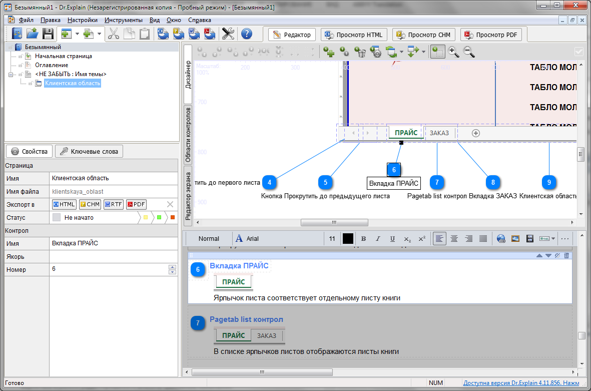This screenshot has height=391, width=591.
Task: Open the black text color swatch
Action: pos(348,239)
